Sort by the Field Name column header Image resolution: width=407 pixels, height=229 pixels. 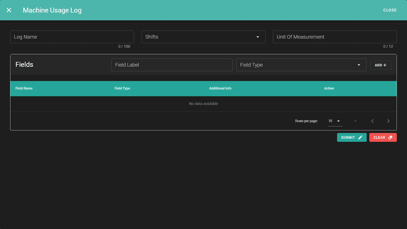coord(24,88)
